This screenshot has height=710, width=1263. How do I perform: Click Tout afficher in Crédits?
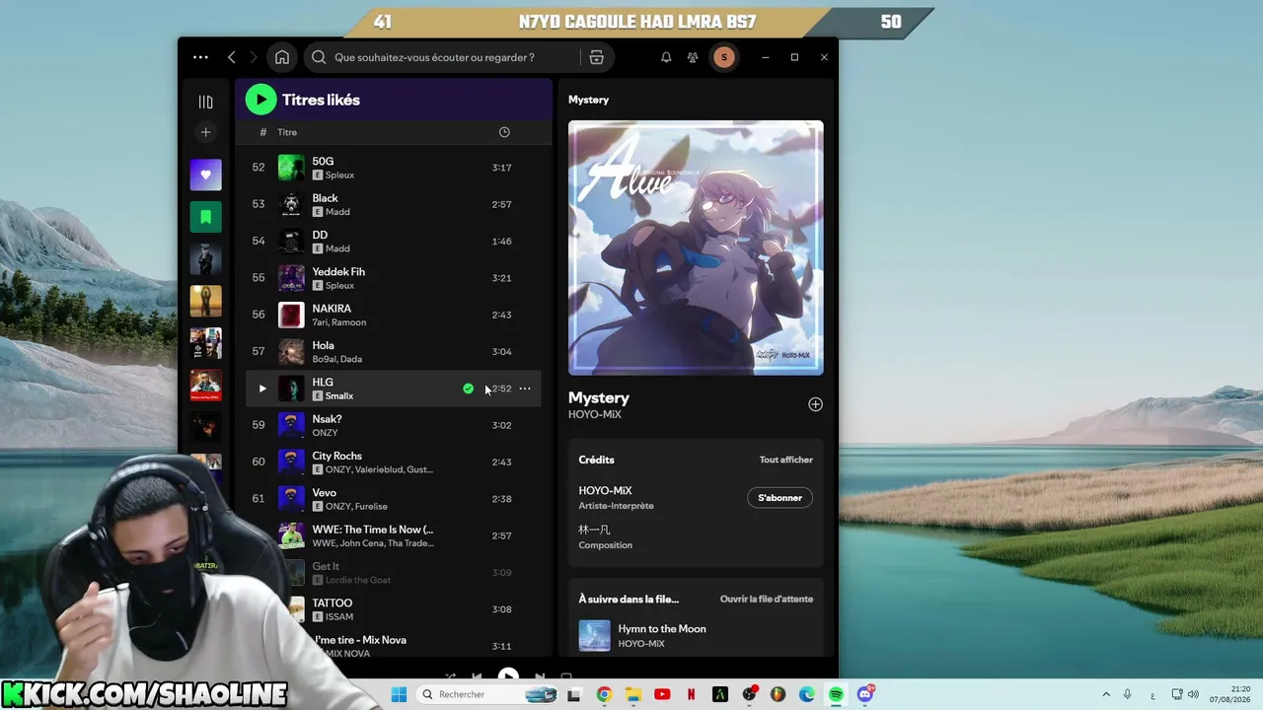(786, 460)
